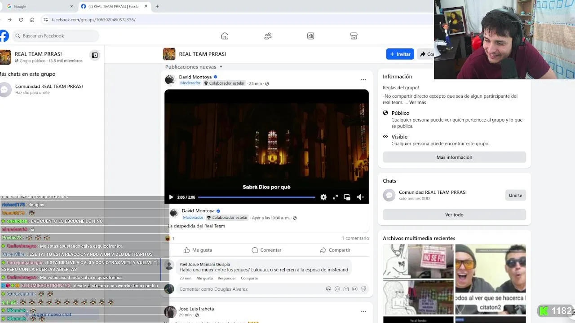575x323 pixels.
Task: Open options menu for Jose Luis Iraheta post
Action: coord(363,311)
